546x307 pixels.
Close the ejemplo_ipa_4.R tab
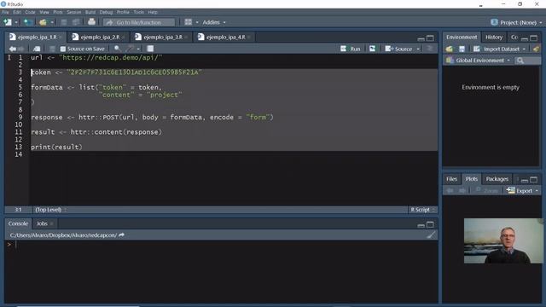(249, 38)
